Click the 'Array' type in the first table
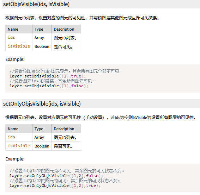This screenshot has height=195, width=200. [39, 38]
